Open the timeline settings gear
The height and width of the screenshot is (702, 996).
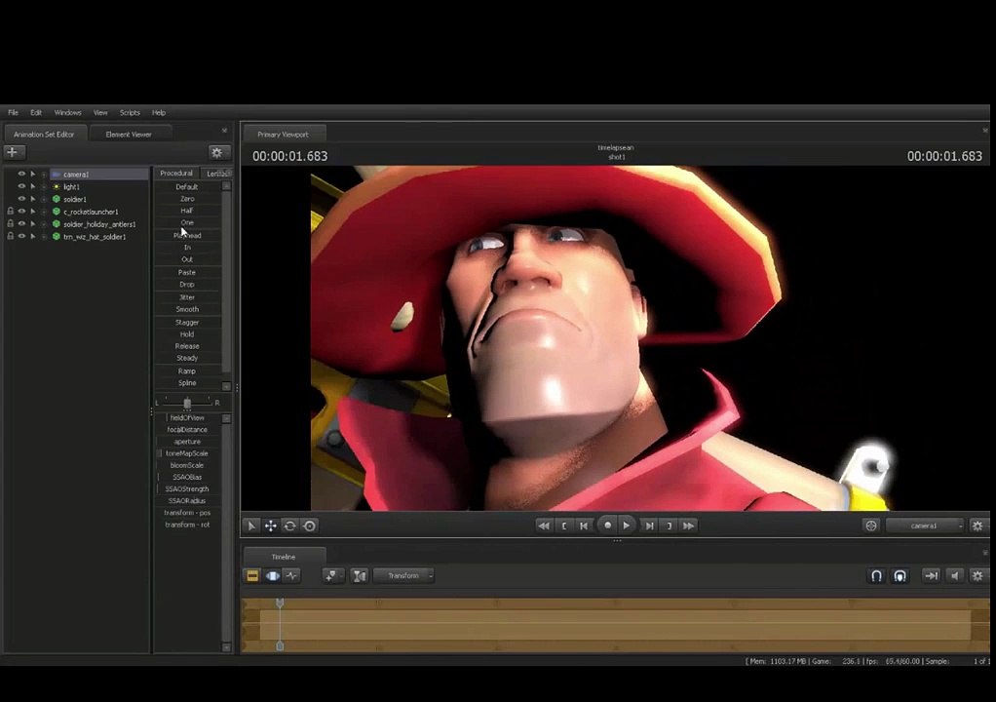point(977,575)
